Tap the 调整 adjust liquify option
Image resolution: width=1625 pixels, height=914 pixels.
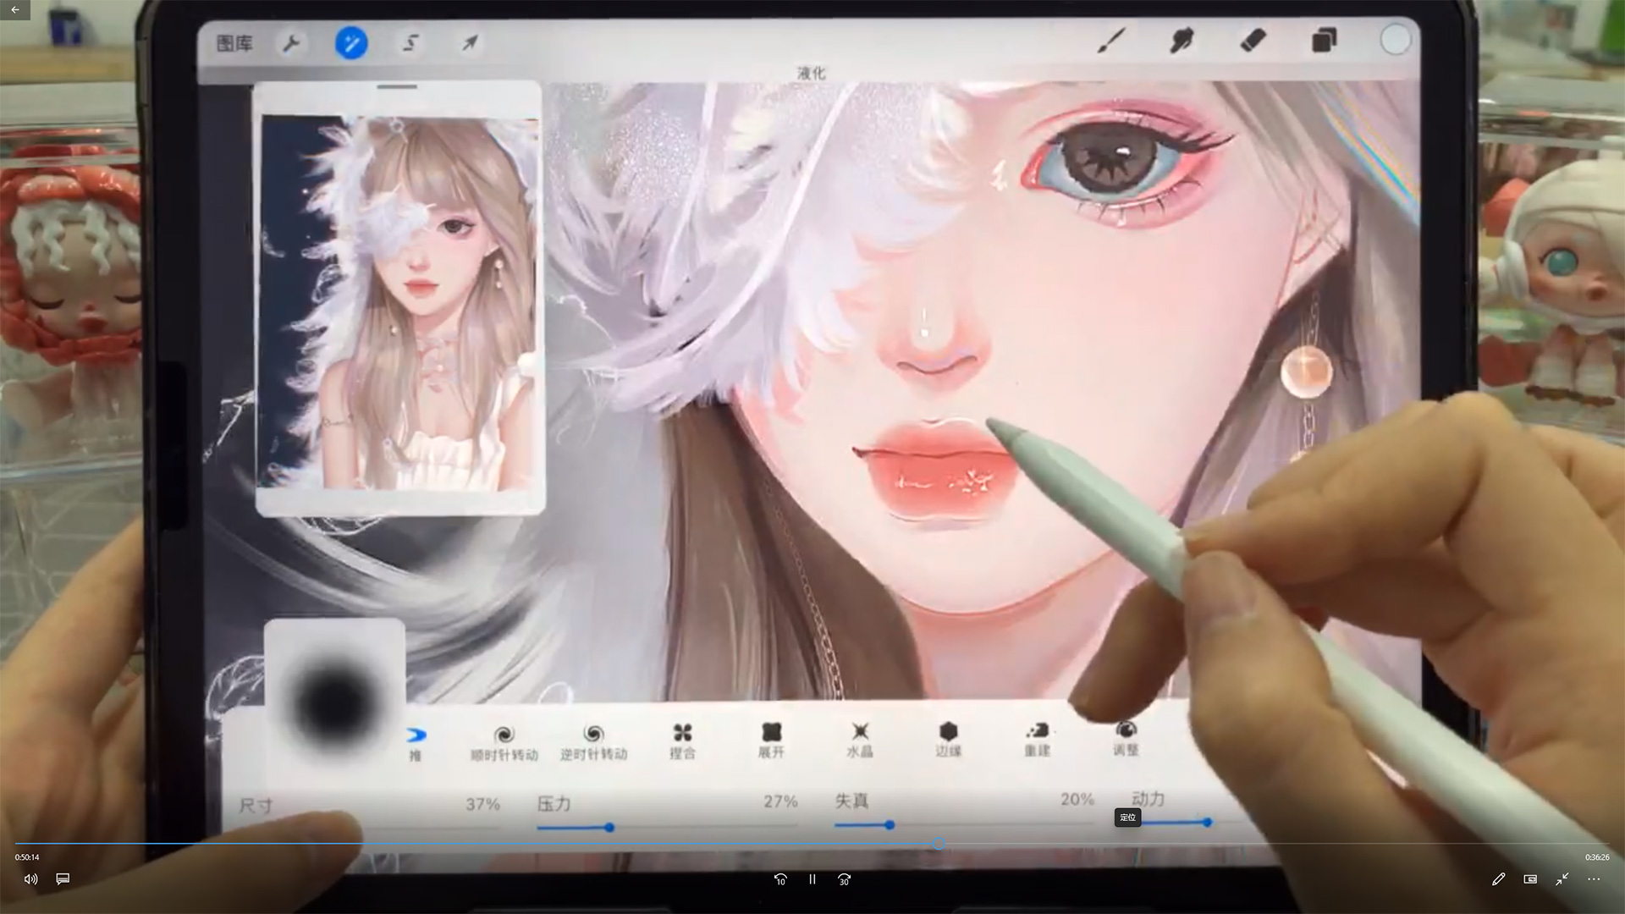pos(1126,738)
